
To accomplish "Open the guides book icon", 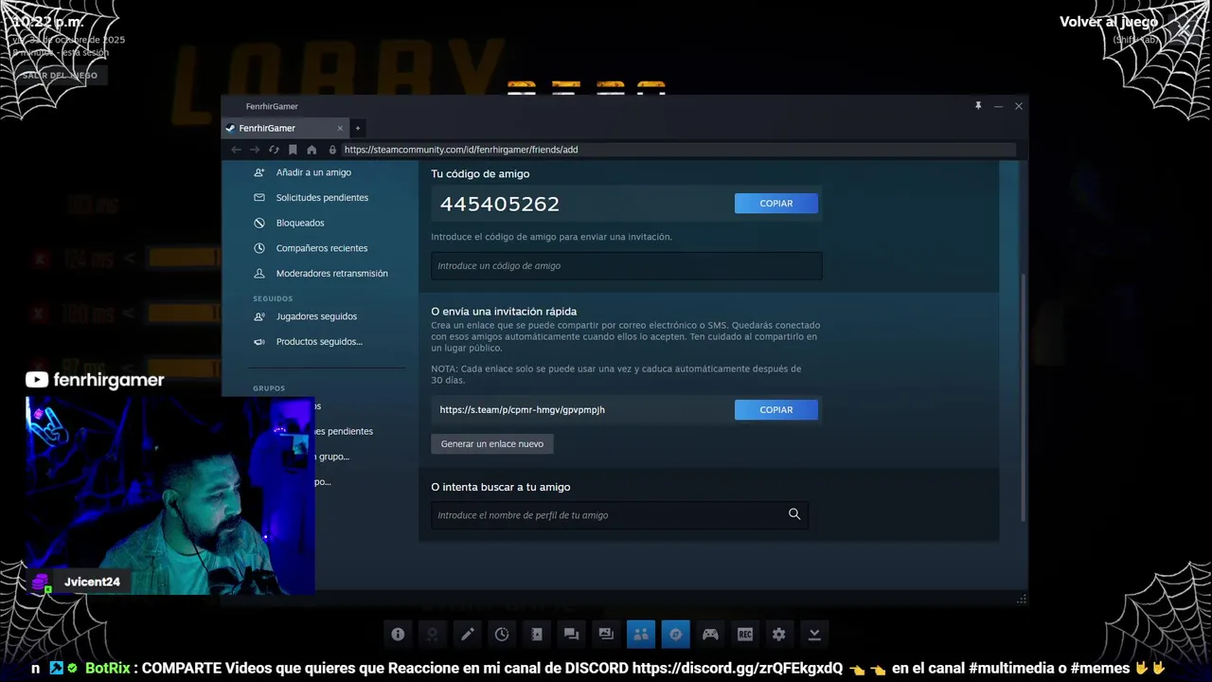I will pyautogui.click(x=537, y=635).
